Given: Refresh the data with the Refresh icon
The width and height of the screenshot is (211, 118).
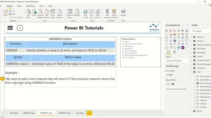Looking at the screenshot, I should click(x=77, y=12).
